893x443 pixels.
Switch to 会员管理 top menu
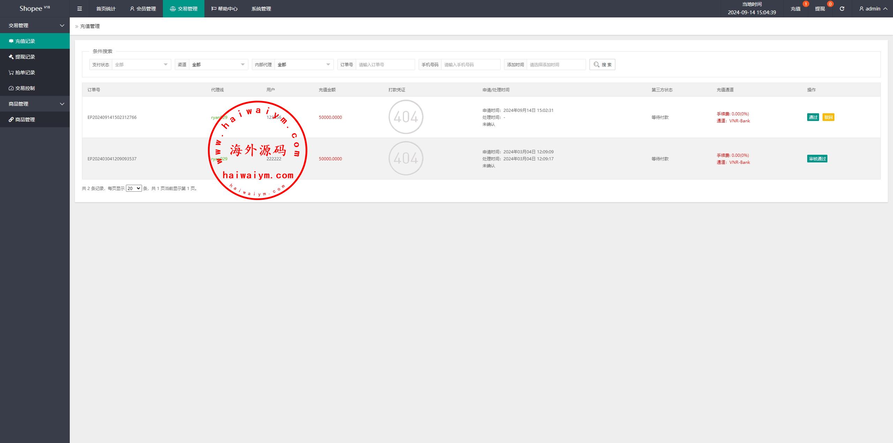143,9
